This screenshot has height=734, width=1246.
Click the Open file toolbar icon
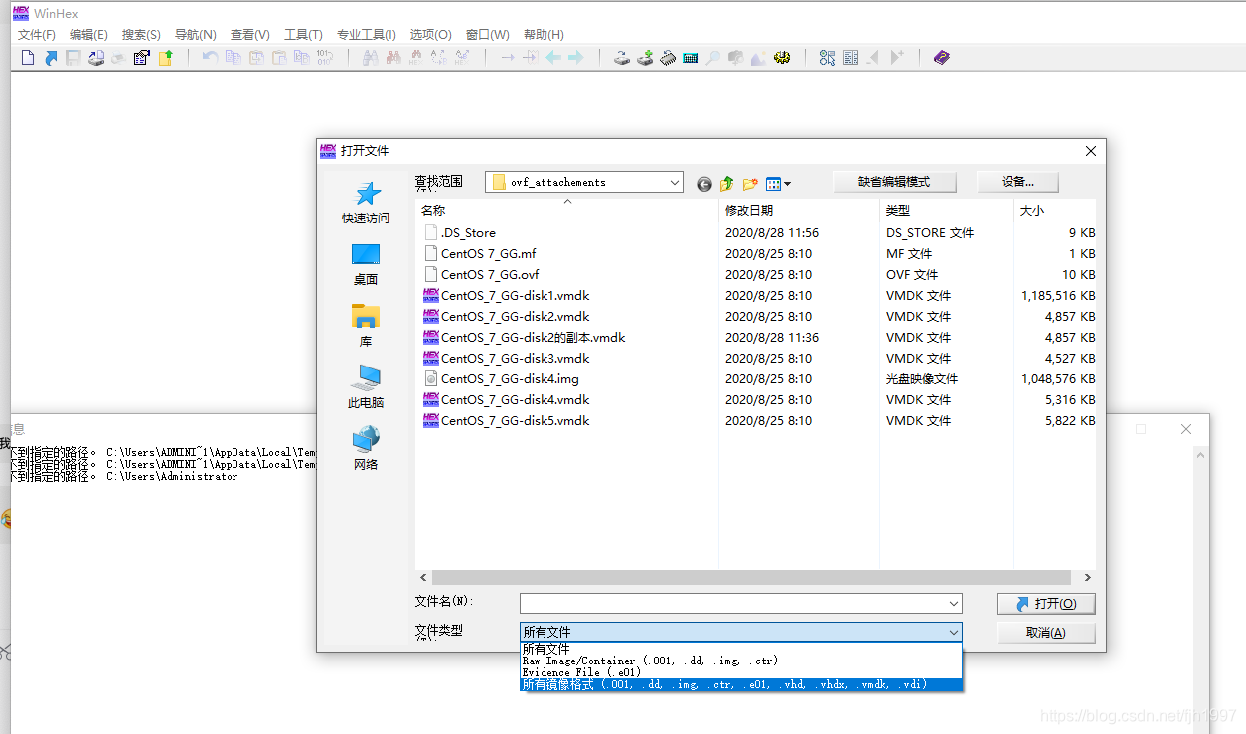(51, 58)
